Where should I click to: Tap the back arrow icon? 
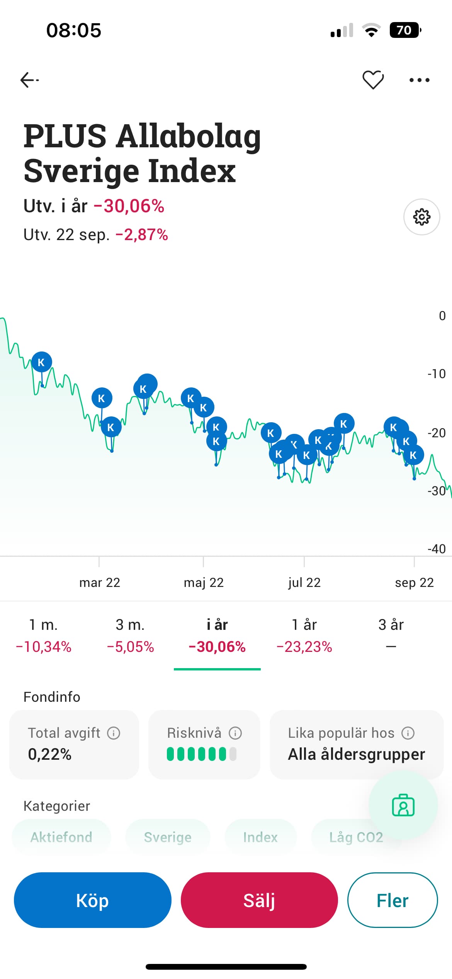[29, 80]
